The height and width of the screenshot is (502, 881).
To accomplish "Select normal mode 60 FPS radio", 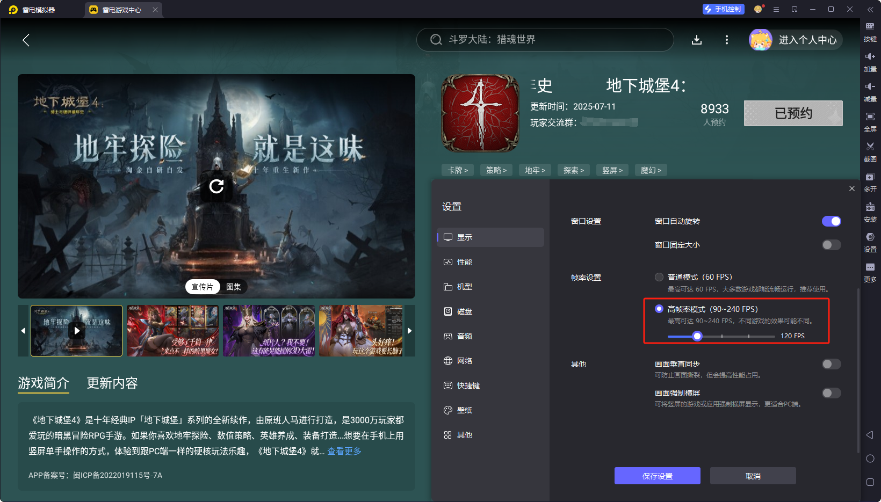I will point(659,277).
